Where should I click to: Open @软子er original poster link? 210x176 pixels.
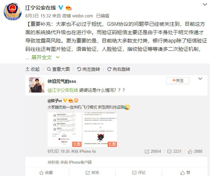coord(55,101)
